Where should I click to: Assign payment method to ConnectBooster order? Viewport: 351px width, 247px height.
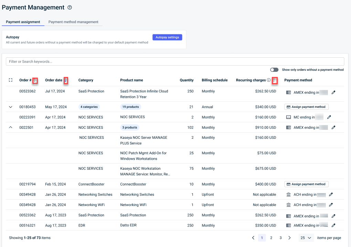pos(306,184)
